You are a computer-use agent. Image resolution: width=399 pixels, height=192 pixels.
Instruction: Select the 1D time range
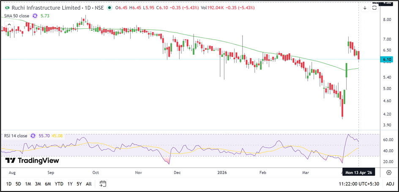[x=9, y=184]
